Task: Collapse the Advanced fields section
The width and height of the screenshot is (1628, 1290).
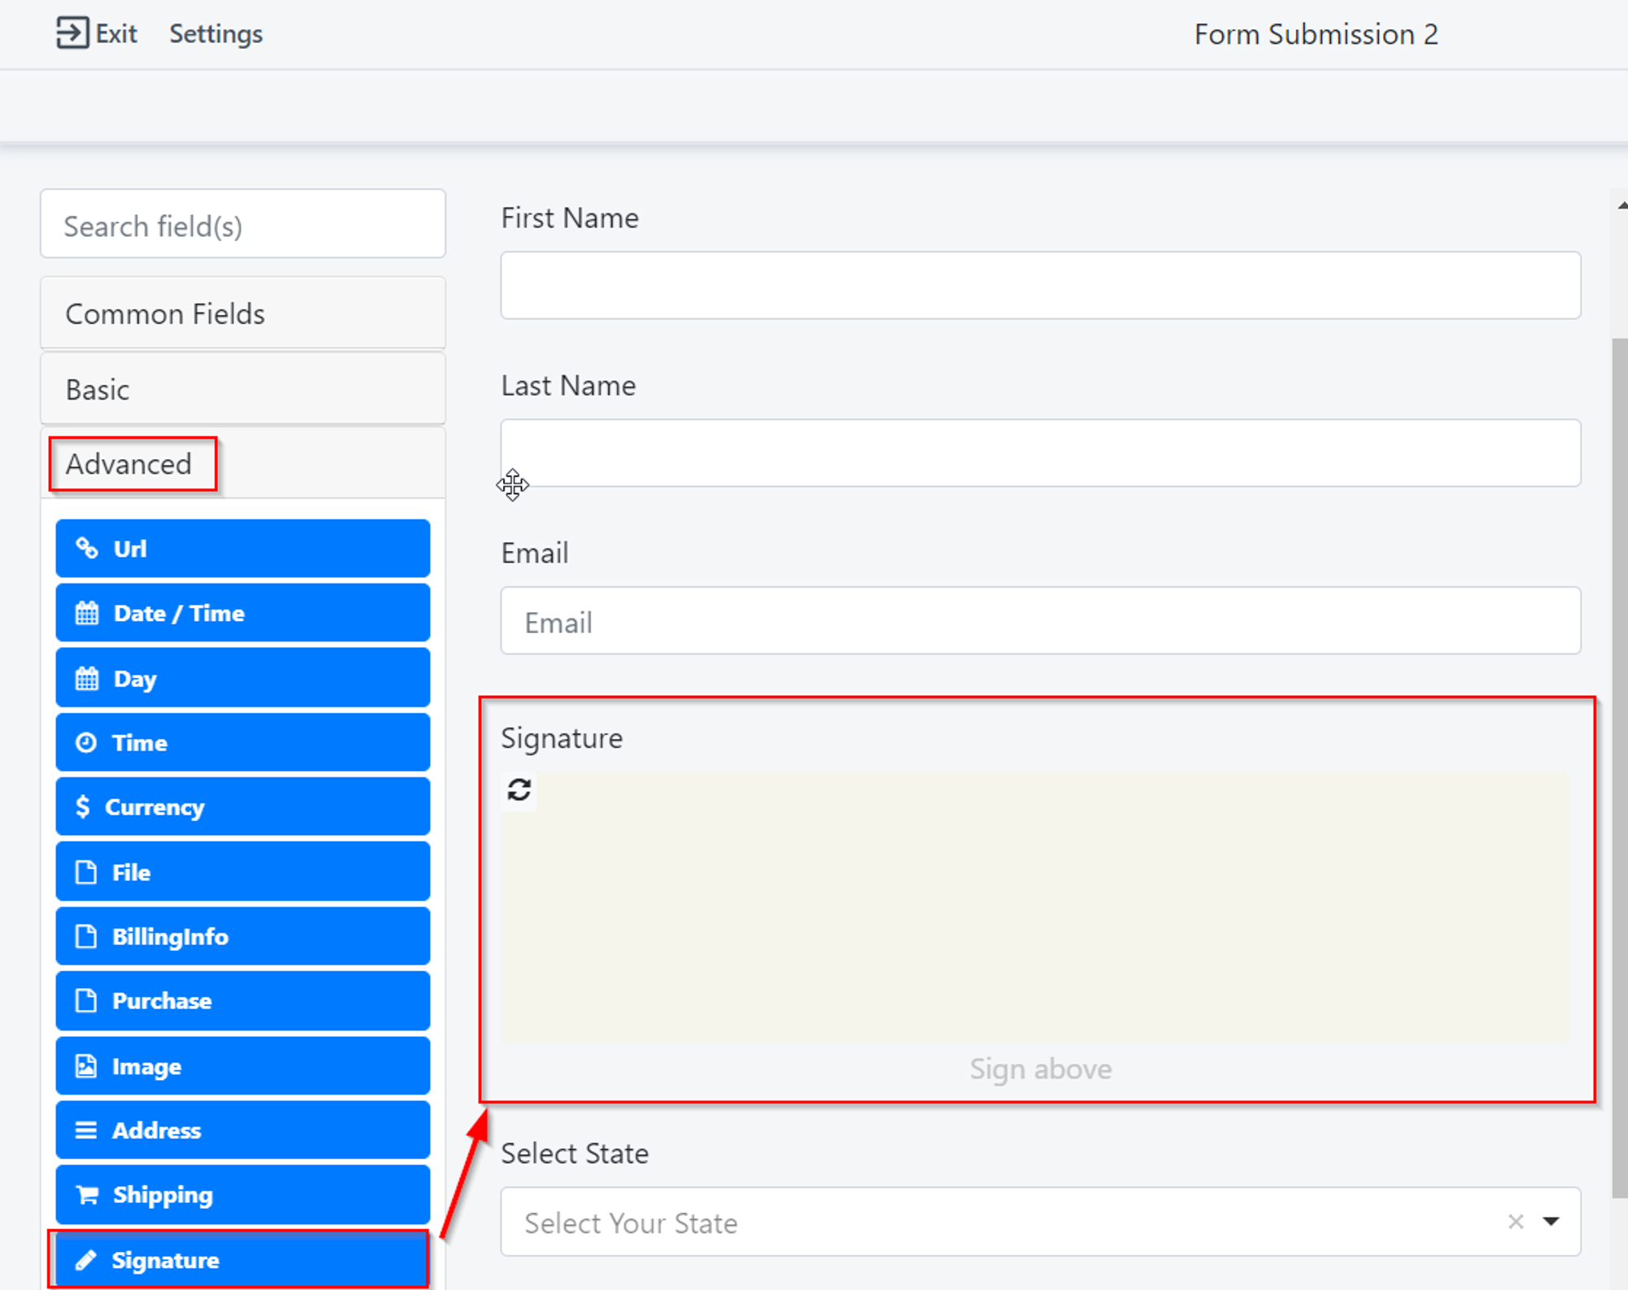Action: [x=130, y=464]
